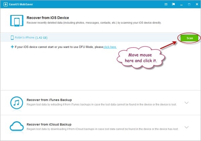Screen dimensions: 201x141
Task: Click the 'Recover from iTunes Backup' heading
Action: click(49, 100)
